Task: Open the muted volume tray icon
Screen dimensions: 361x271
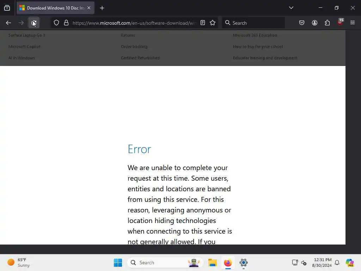Action: click(x=304, y=263)
